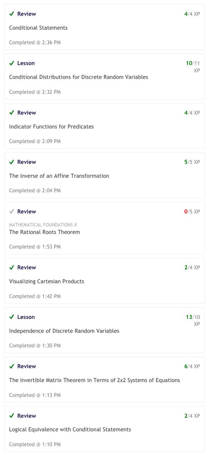
Task: Click checkmark on Logical Equivalence review
Action: click(x=12, y=416)
